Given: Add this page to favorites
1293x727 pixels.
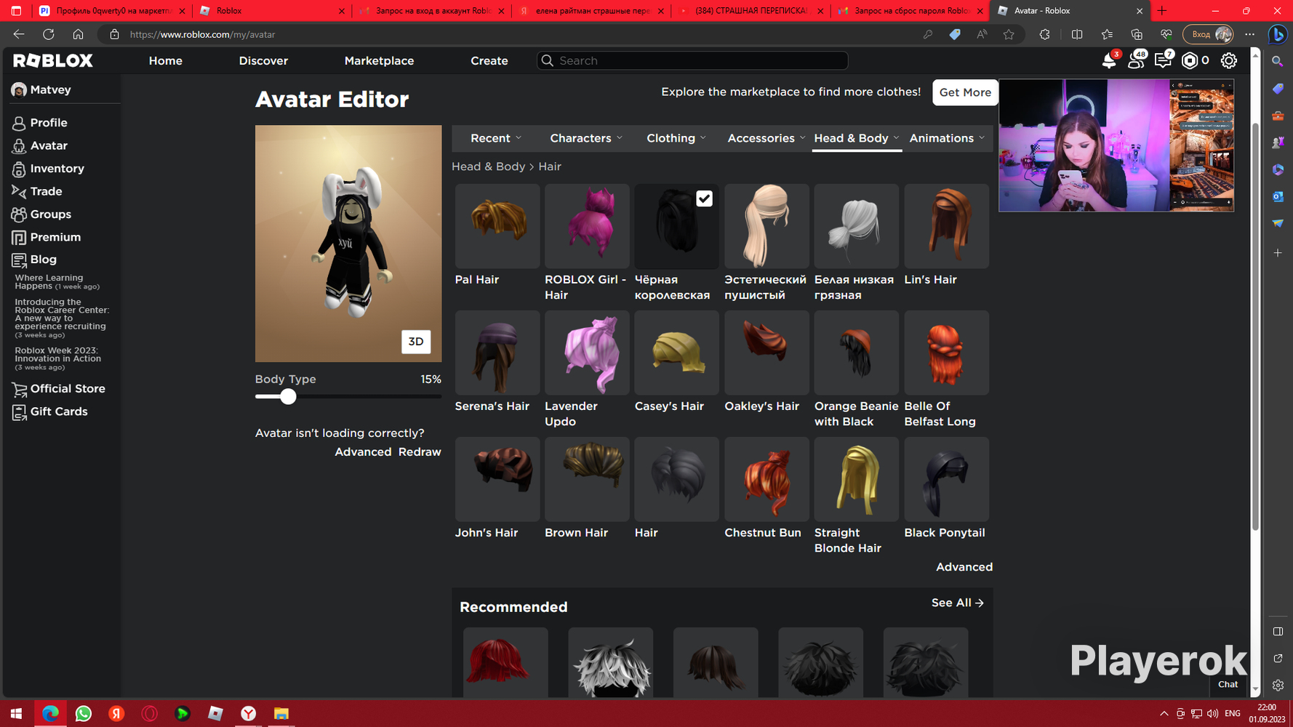Looking at the screenshot, I should click(x=1009, y=34).
